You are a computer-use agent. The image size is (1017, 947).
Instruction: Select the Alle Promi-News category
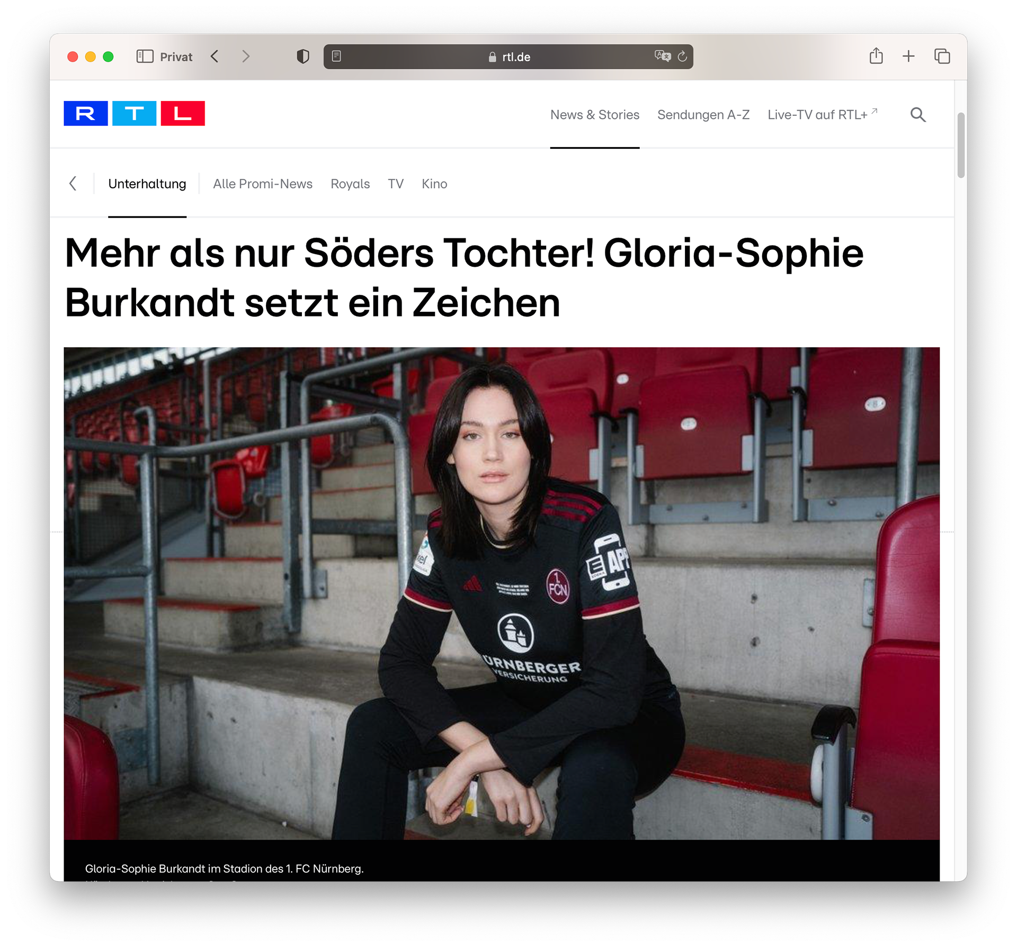263,184
